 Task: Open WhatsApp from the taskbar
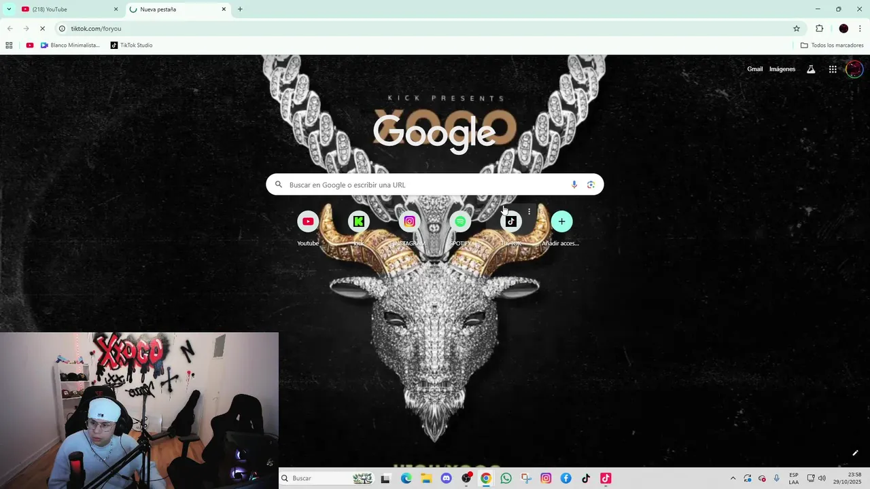(506, 478)
